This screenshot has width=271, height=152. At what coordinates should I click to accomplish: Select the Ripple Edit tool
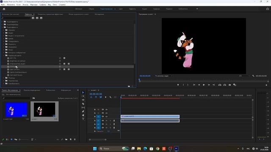point(83,100)
